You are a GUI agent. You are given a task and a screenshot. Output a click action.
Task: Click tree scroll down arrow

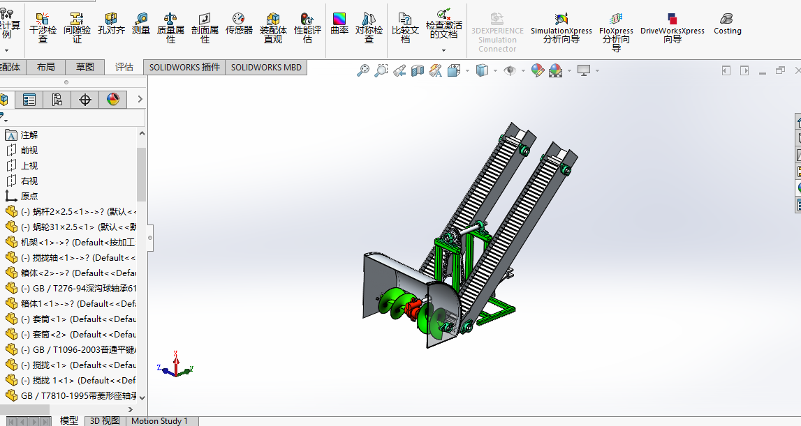click(142, 397)
